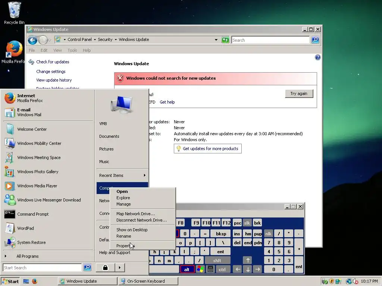This screenshot has width=382, height=286.
Task: Click the menu key on on-screen keyboard
Action: (x=210, y=269)
